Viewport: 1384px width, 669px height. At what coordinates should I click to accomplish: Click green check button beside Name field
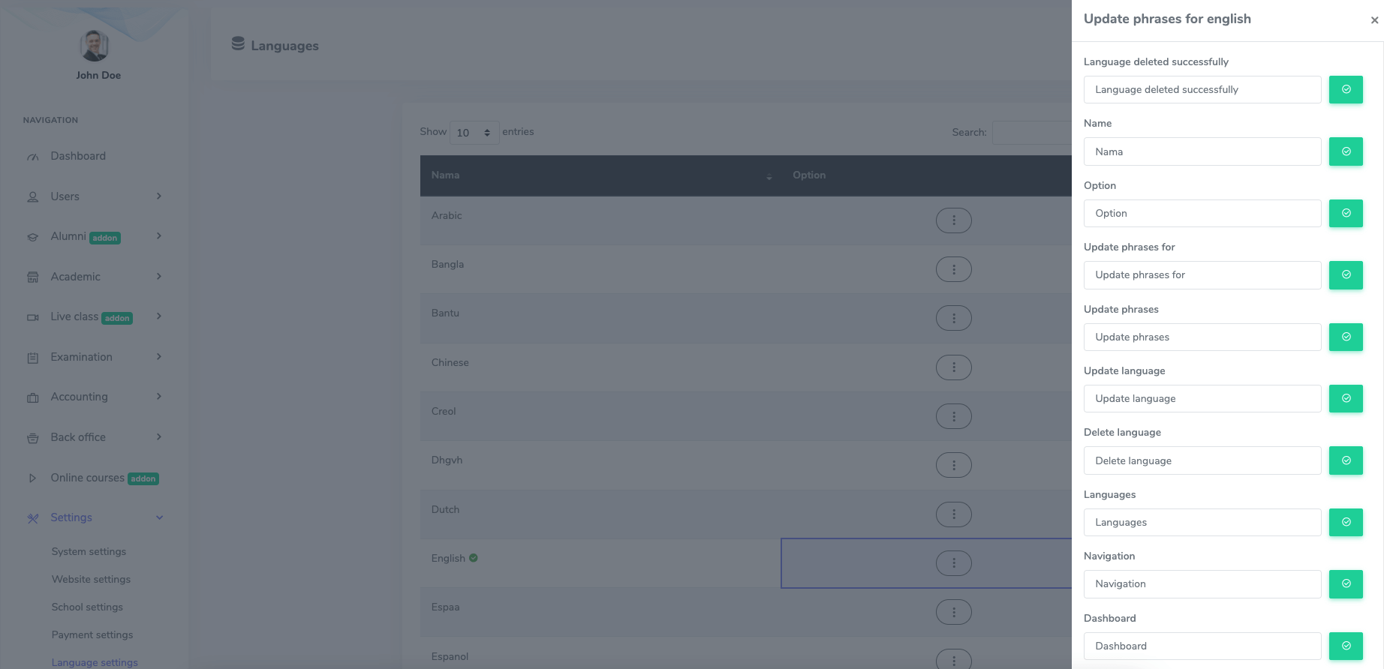[x=1346, y=151]
